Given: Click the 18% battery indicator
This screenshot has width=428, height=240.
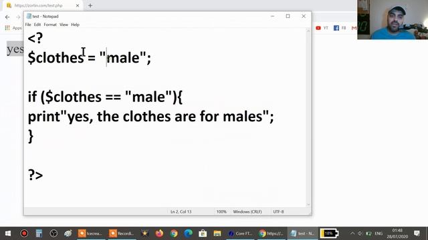Looking at the screenshot, I should click(x=329, y=233).
